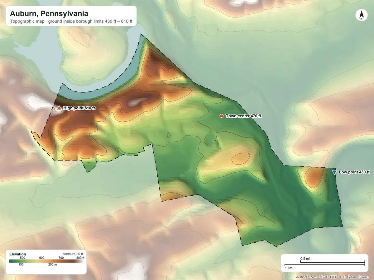This screenshot has height=280, width=374.
Task: Click the '600' legend tick label
Action: 42,258
